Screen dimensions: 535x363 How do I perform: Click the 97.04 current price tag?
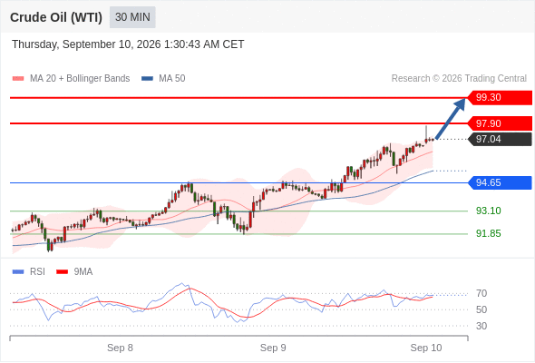500,139
